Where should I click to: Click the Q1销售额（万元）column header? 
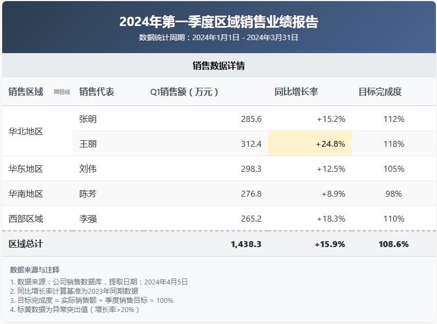[x=185, y=92]
